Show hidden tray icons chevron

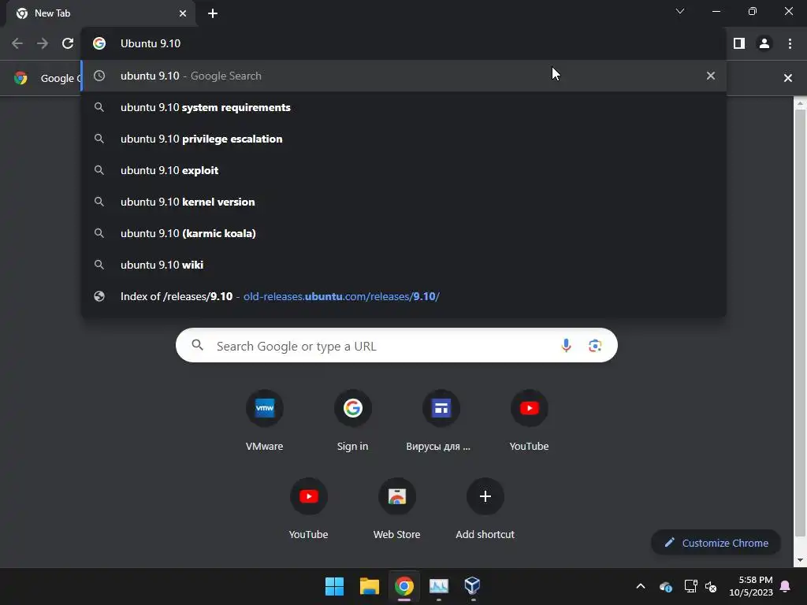(x=641, y=586)
